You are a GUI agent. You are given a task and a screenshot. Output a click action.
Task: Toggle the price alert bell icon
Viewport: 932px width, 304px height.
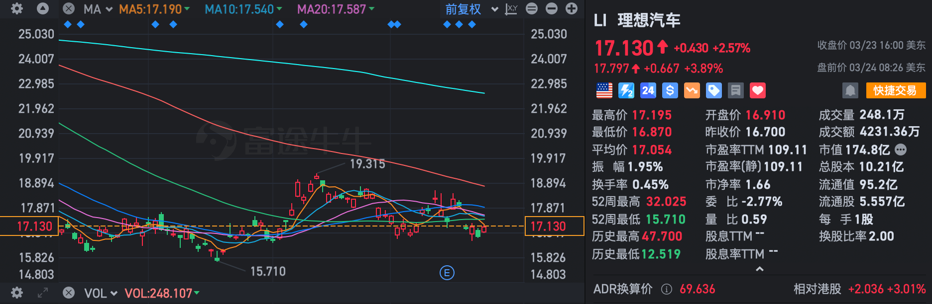tap(850, 90)
